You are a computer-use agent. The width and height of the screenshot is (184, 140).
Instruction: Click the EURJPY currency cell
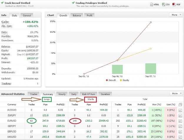12,115
